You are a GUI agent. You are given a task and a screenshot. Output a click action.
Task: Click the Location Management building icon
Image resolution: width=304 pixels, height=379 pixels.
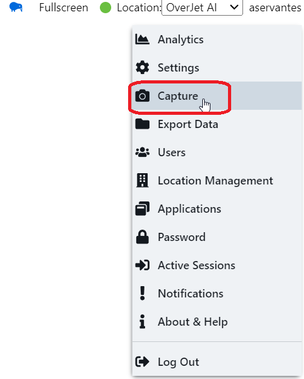143,180
